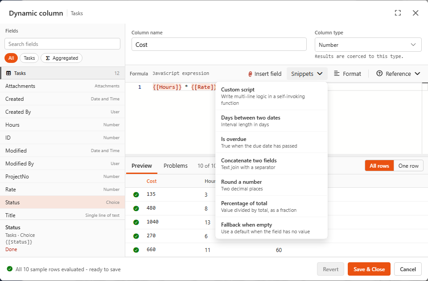Select the Created field row
This screenshot has width=428, height=281.
coord(62,99)
